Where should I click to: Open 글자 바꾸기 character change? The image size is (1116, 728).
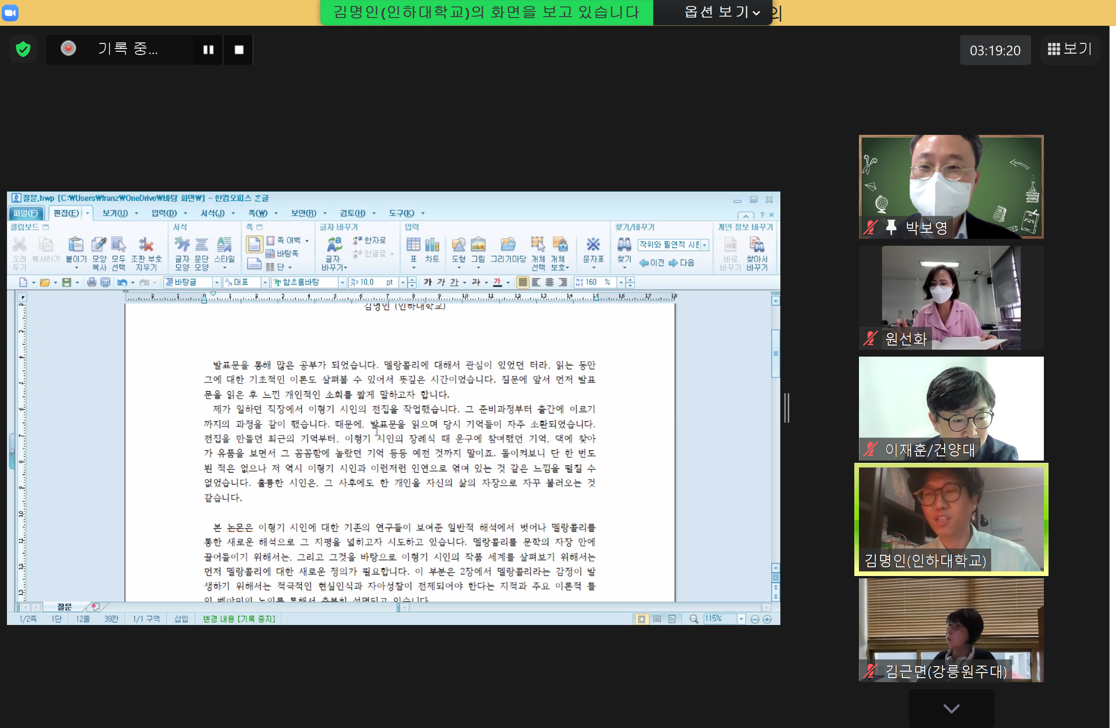tap(334, 254)
